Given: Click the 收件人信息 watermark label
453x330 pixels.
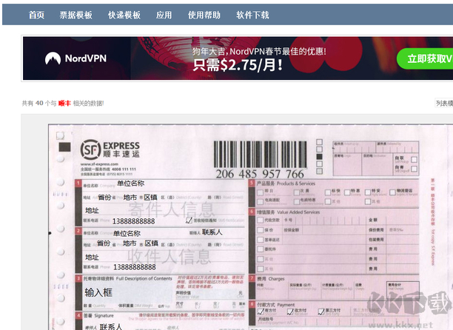Looking at the screenshot, I should click(169, 256).
